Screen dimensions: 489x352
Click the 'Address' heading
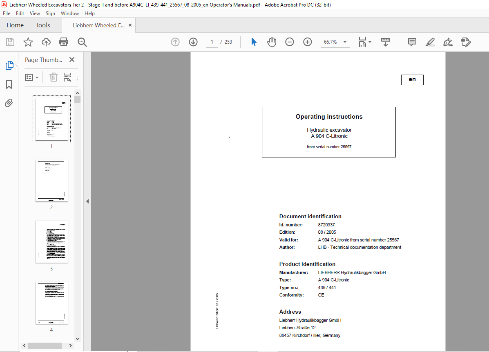(x=290, y=312)
